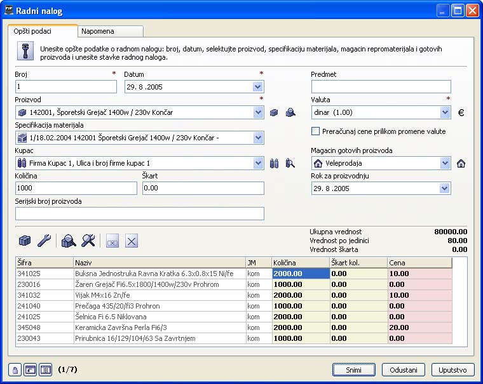The width and height of the screenshot is (483, 384).
Task: Click the Snimi button to save
Action: (x=354, y=369)
